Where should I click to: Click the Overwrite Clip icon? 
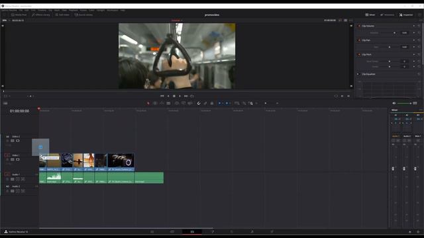[x=184, y=103]
